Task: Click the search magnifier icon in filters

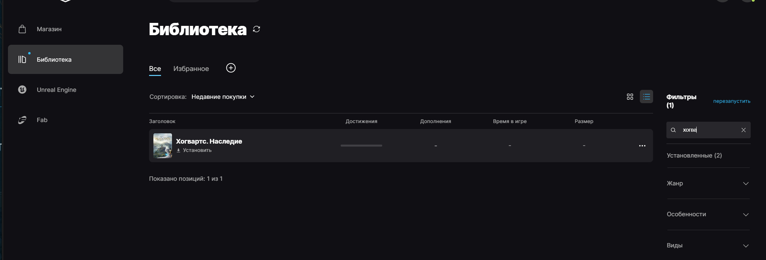Action: [673, 130]
